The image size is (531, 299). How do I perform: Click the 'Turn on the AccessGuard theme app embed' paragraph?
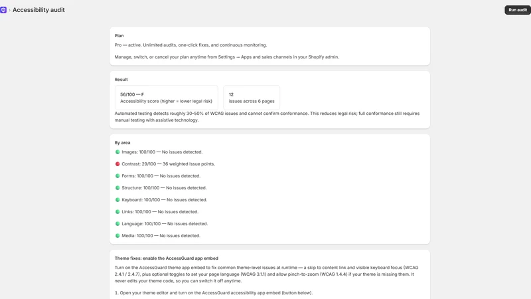tap(267, 274)
